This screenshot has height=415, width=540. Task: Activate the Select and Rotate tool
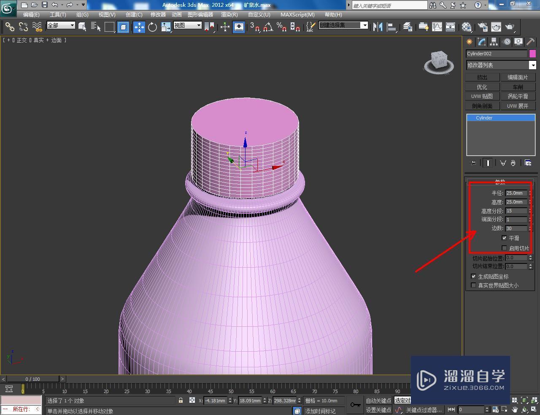click(152, 27)
